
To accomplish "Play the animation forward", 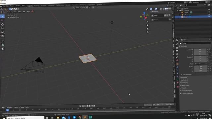I will (x=90, y=106).
